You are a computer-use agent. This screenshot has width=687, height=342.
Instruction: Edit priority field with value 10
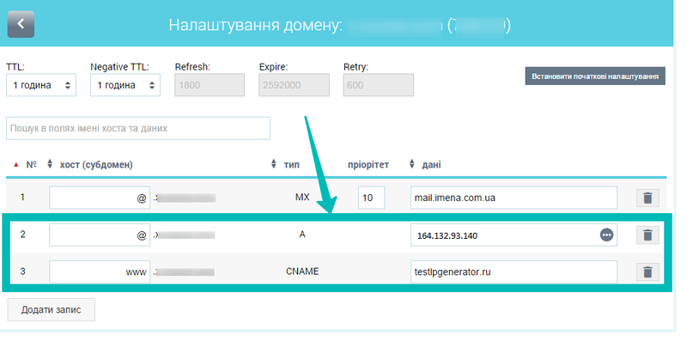tap(371, 198)
